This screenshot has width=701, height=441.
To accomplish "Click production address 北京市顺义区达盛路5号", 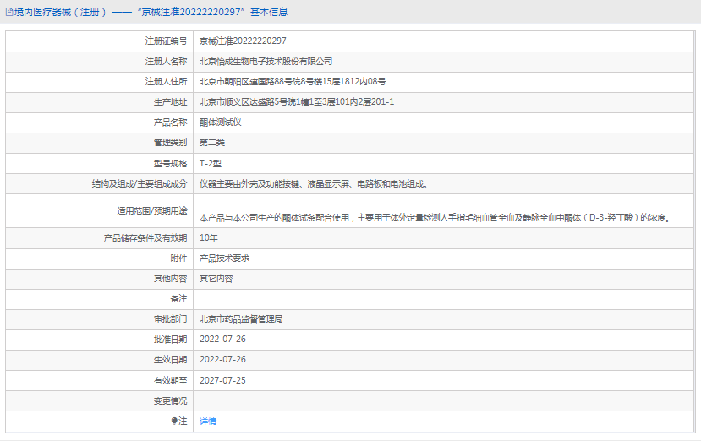I will [297, 102].
